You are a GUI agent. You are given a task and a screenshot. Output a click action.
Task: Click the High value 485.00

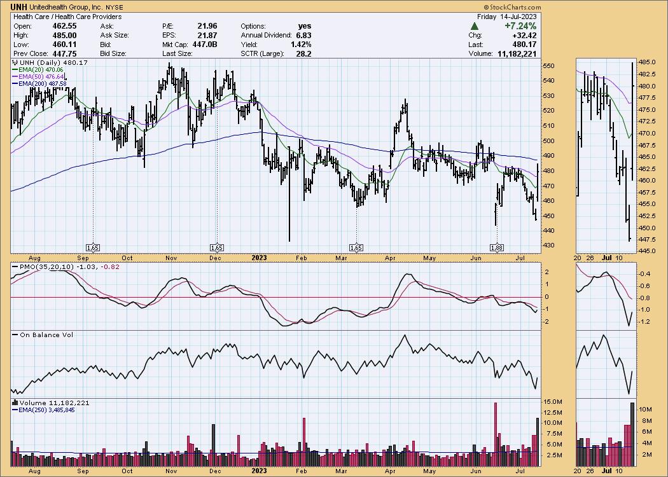[64, 36]
